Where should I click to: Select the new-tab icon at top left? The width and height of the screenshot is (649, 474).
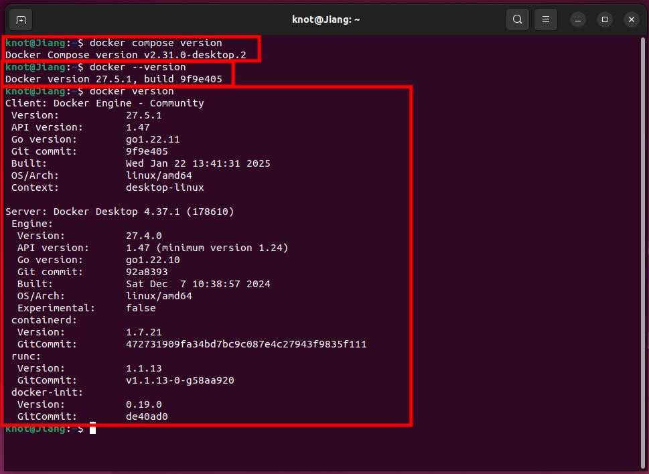(19, 19)
